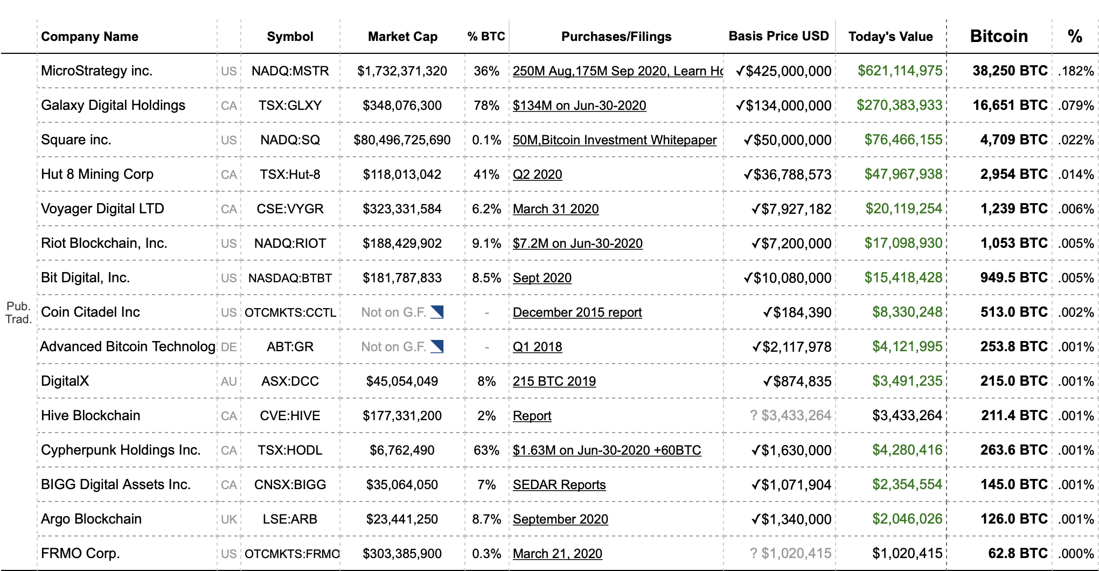Open Argo Blockchain's September 2020 link
This screenshot has height=571, width=1099.
(560, 519)
